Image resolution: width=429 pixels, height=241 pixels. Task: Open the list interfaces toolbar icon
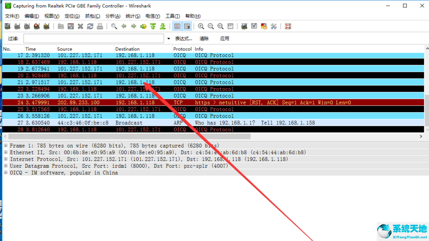pos(8,26)
